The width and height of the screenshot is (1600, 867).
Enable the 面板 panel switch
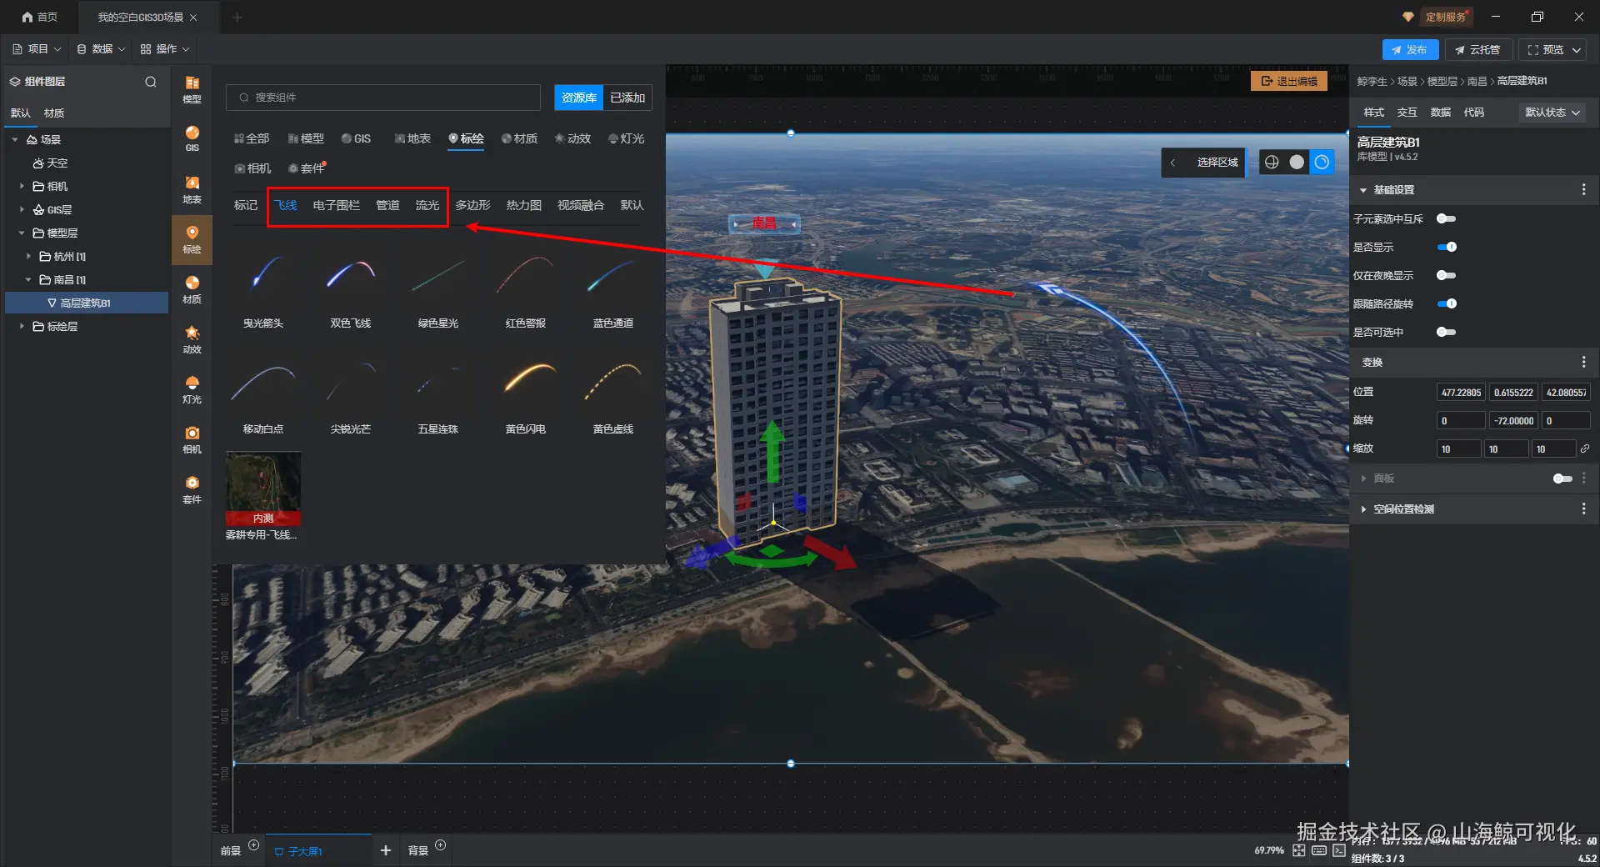1562,479
